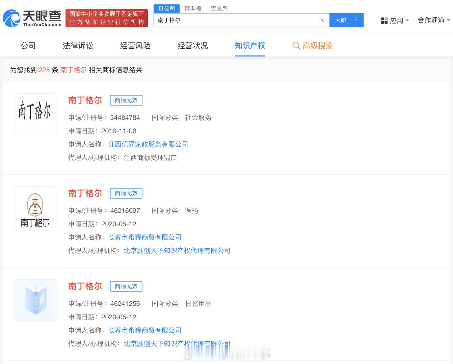Image resolution: width=453 pixels, height=364 pixels.
Task: Click the red 国家中小企业发展子基金 banner
Action: click(x=107, y=18)
